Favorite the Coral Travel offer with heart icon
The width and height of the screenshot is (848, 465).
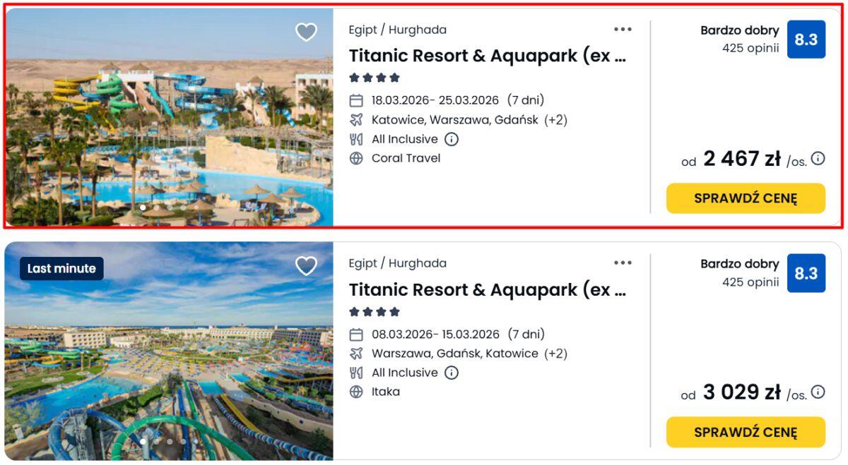pyautogui.click(x=306, y=32)
